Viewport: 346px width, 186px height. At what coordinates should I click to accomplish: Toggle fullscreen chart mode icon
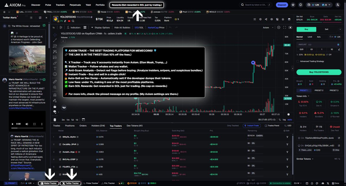point(285,28)
